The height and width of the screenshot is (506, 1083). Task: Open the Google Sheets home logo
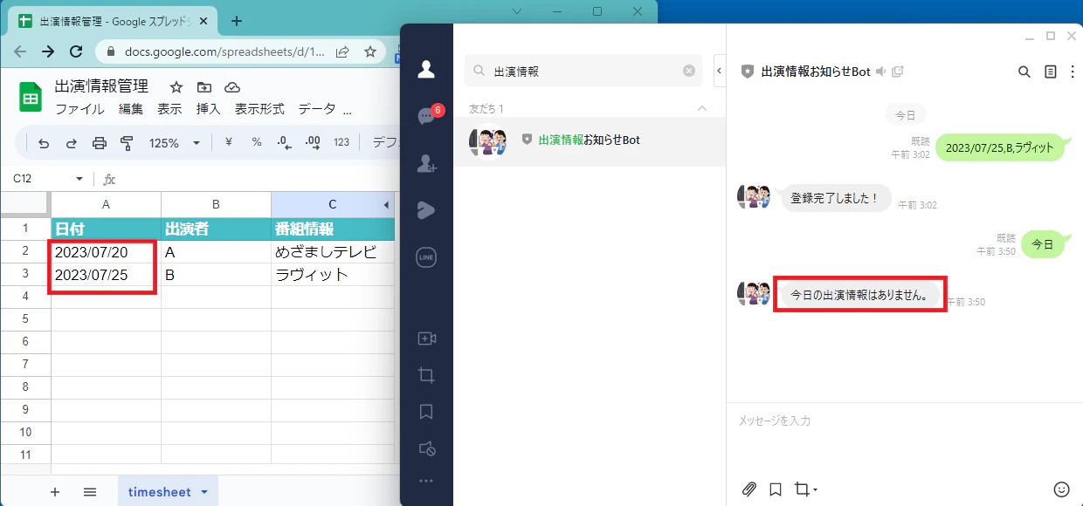click(x=31, y=97)
